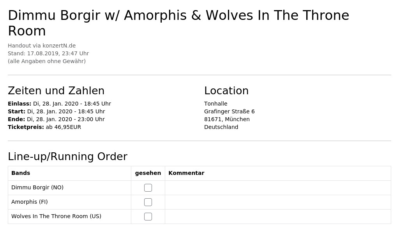The width and height of the screenshot is (399, 238).
Task: Click the 'gesehen' column header
Action: click(148, 173)
